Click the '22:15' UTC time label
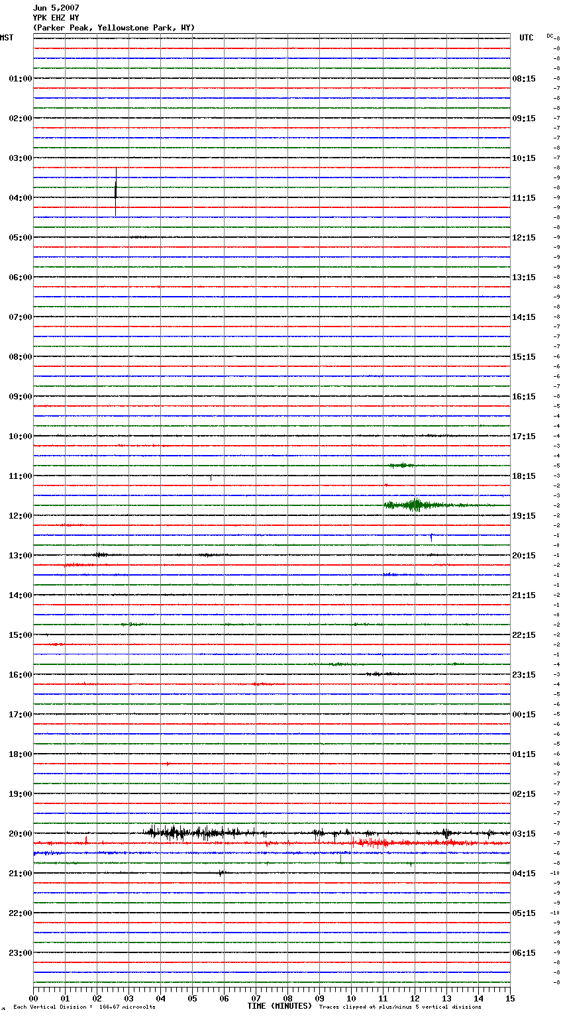The width and height of the screenshot is (563, 1016). coord(525,635)
